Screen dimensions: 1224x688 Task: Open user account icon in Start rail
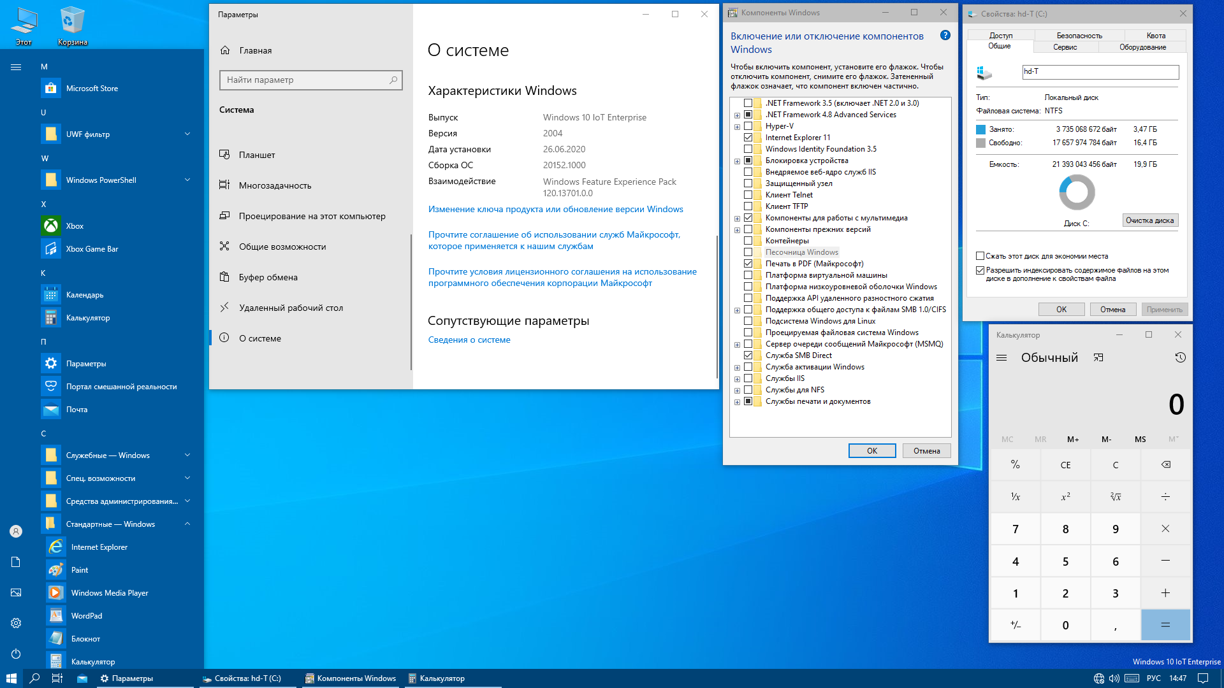16,531
